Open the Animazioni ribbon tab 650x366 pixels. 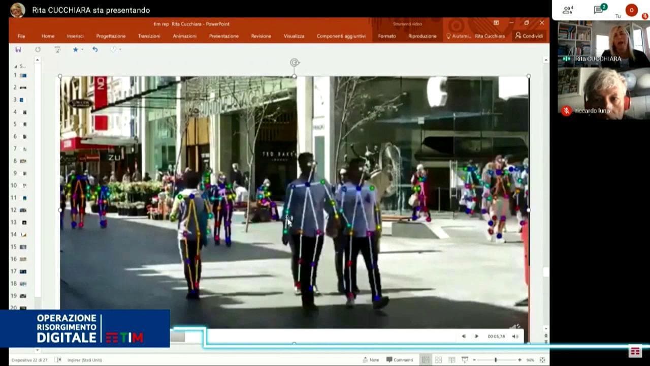pos(185,36)
